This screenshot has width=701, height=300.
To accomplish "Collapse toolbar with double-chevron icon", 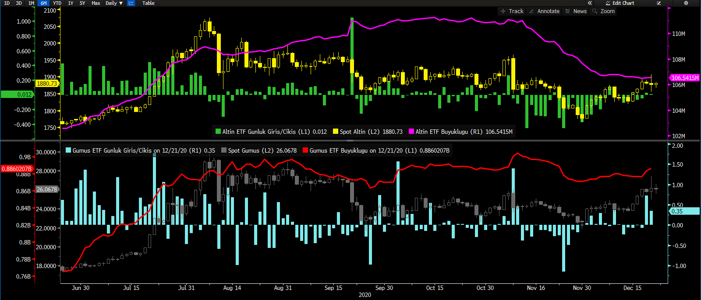I will 590,3.
